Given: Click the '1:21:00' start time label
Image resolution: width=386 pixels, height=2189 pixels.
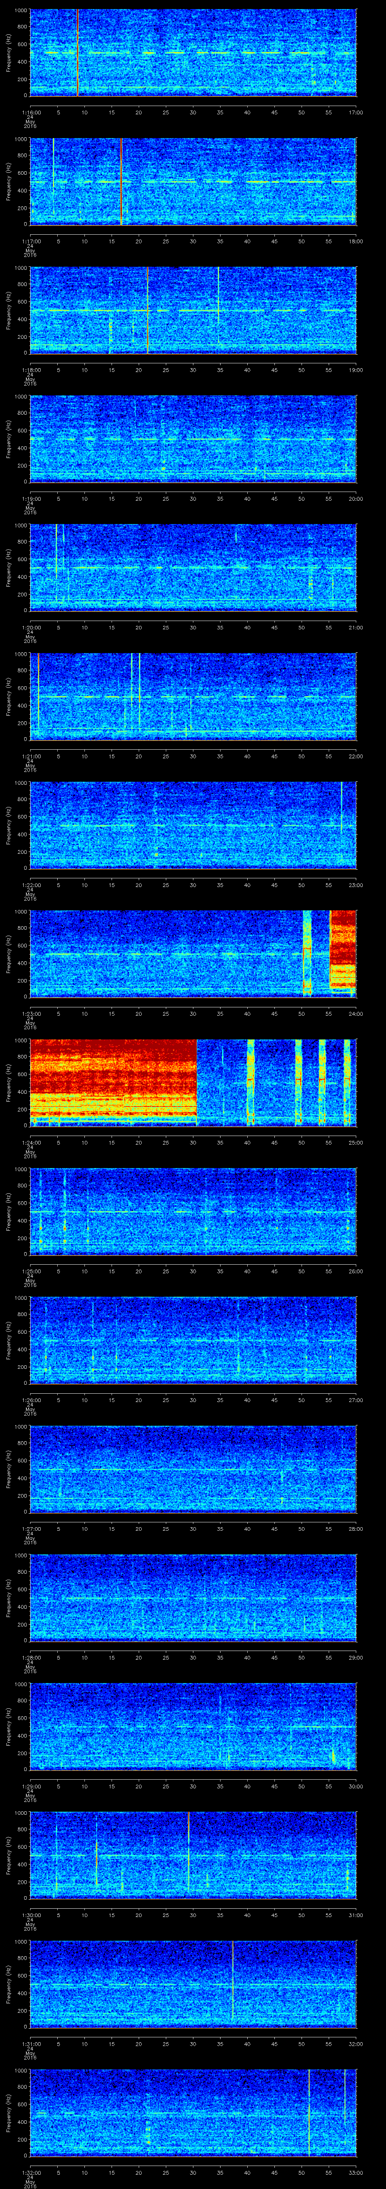Looking at the screenshot, I should 31,756.
